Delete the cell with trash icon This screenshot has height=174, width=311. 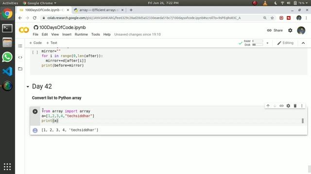click(x=295, y=106)
